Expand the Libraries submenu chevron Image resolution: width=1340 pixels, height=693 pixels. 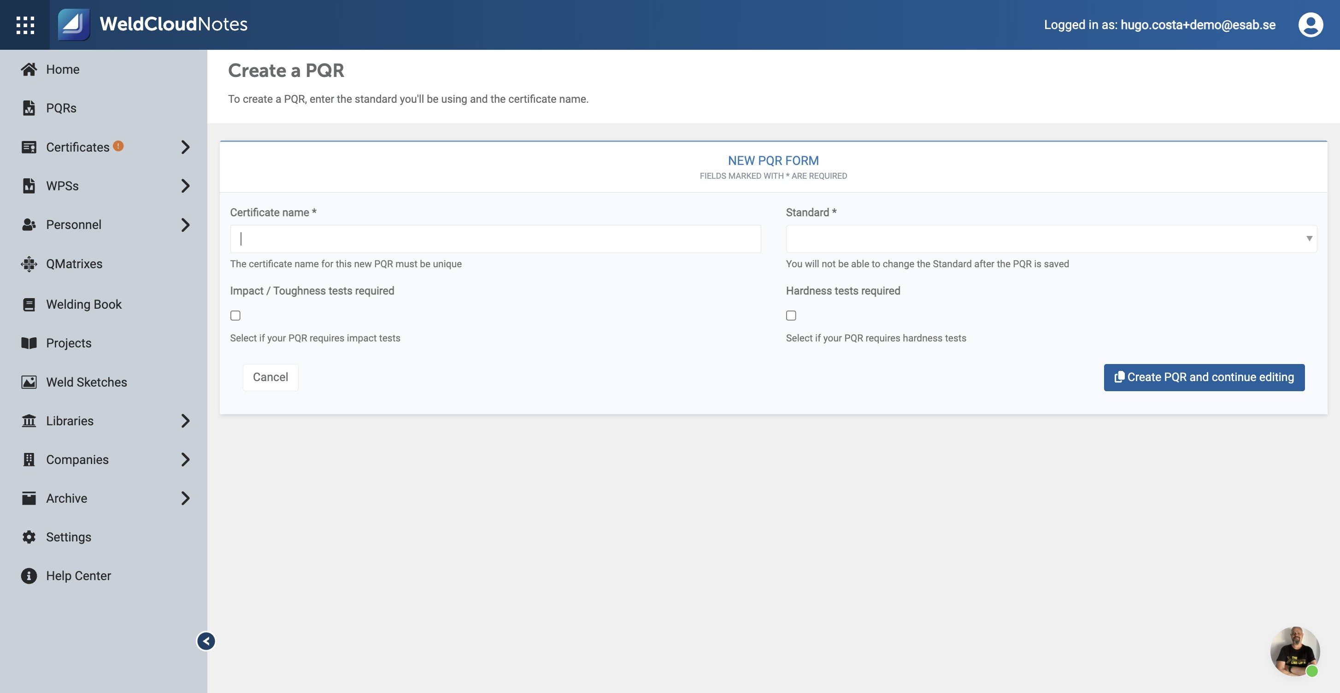click(x=185, y=420)
